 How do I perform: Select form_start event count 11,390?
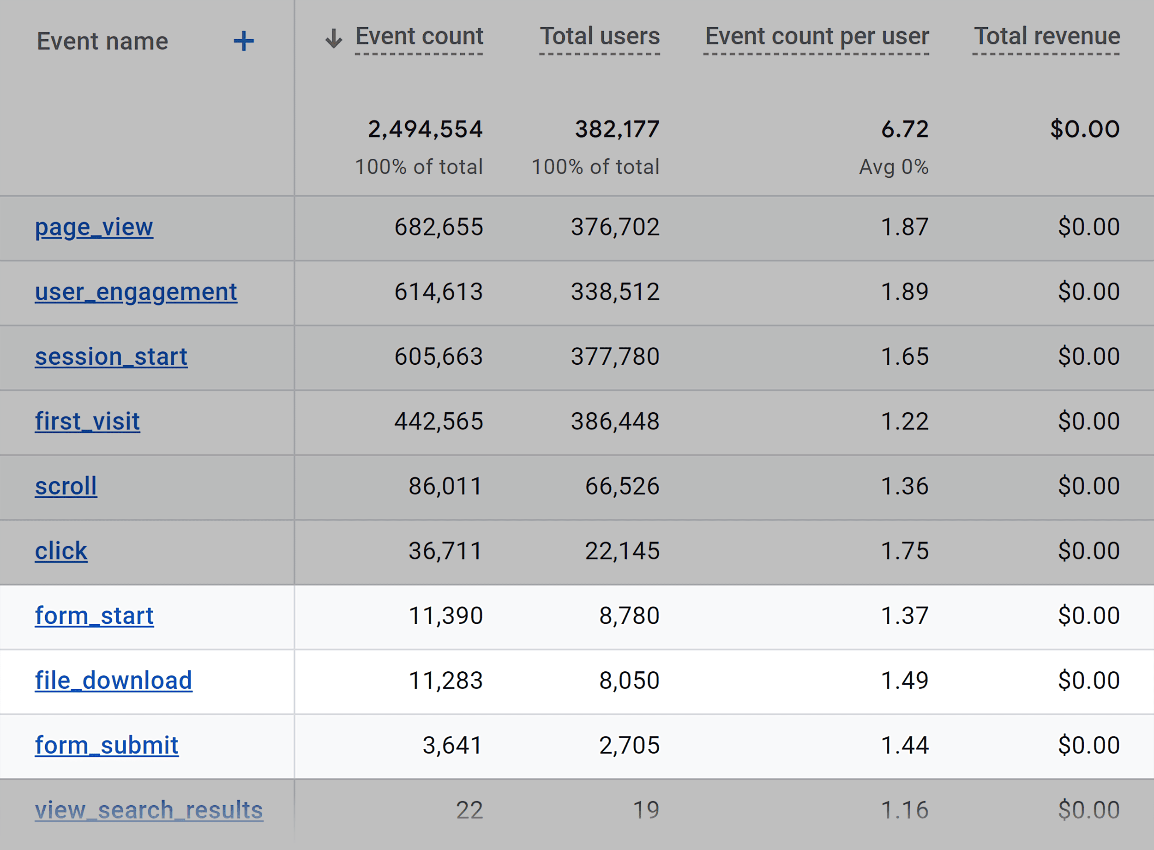[445, 616]
